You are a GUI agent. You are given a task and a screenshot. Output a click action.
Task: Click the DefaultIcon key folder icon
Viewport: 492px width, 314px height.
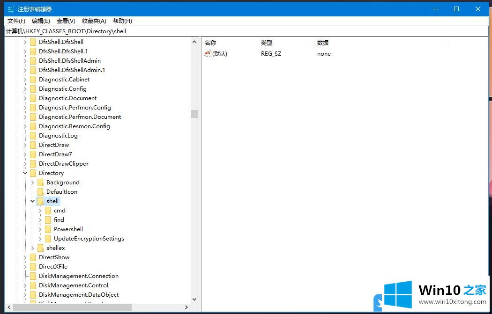tap(40, 192)
